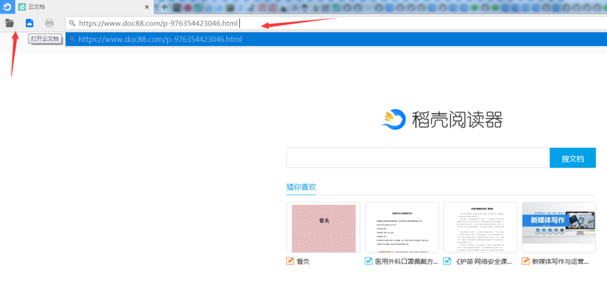Screen dimensions: 607x285
Task: Click the PPT file icon beside 督灸
Action: [x=291, y=261]
